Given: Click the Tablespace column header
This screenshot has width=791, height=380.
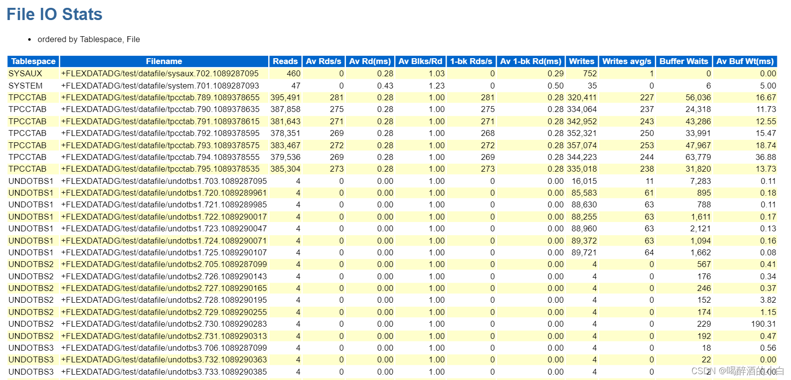Looking at the screenshot, I should (x=33, y=61).
